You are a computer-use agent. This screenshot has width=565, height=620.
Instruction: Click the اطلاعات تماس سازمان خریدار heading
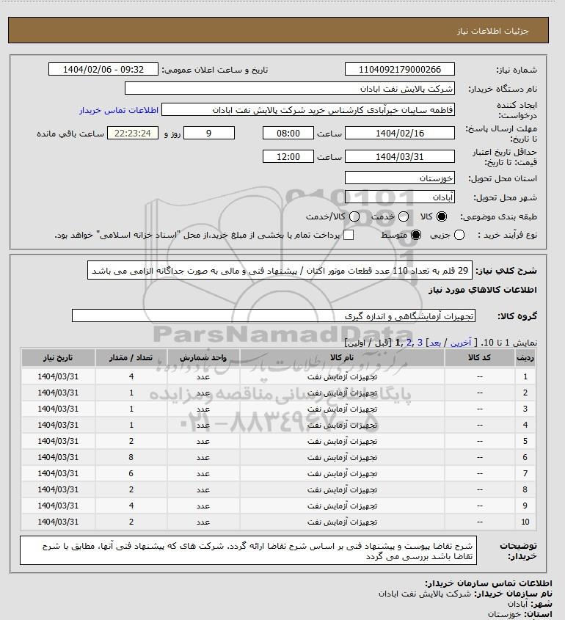click(x=488, y=583)
